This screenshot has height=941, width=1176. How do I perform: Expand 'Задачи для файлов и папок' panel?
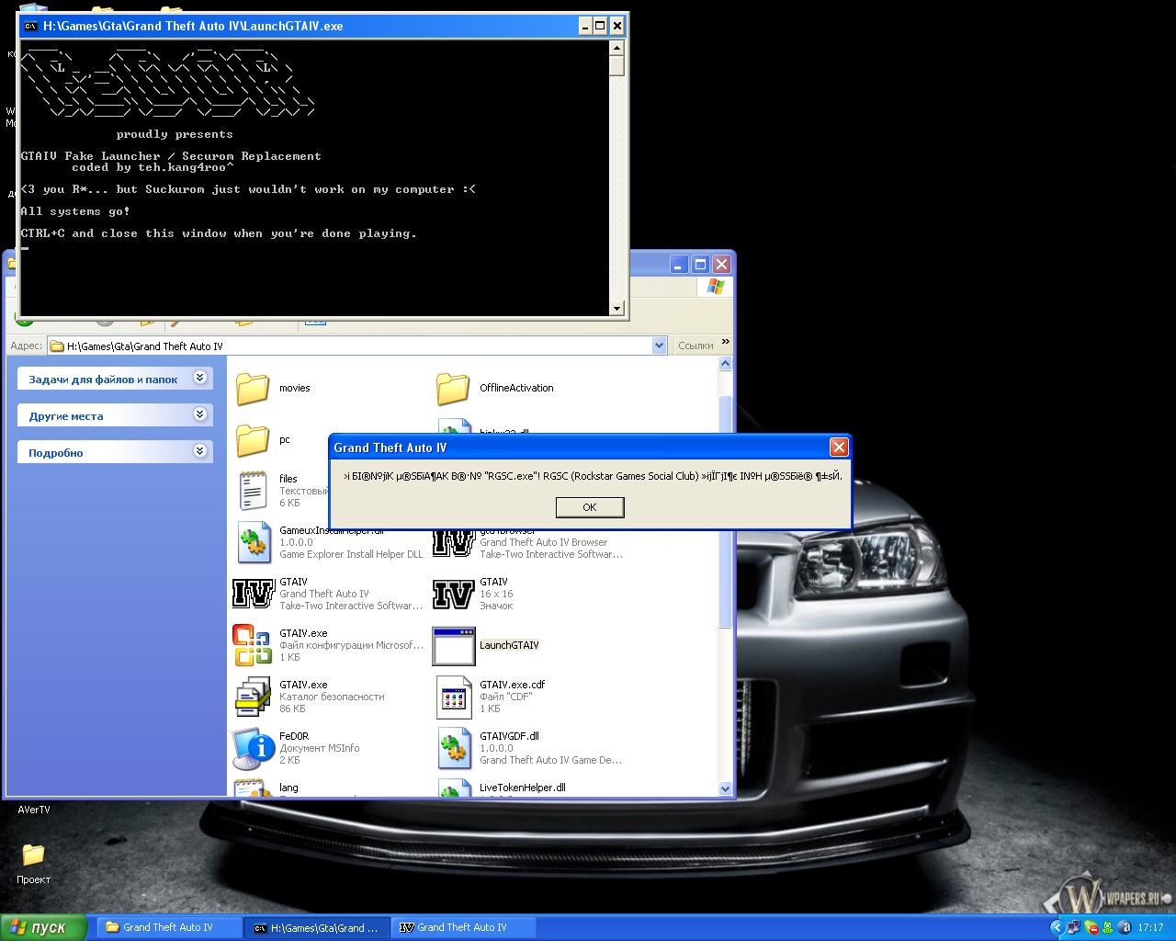(199, 378)
